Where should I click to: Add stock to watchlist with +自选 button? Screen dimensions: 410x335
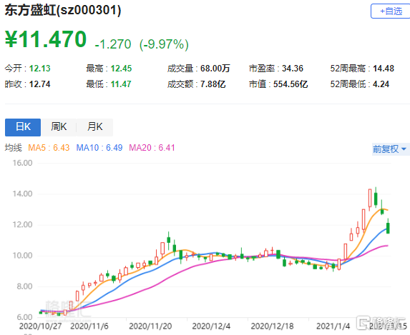[391, 11]
